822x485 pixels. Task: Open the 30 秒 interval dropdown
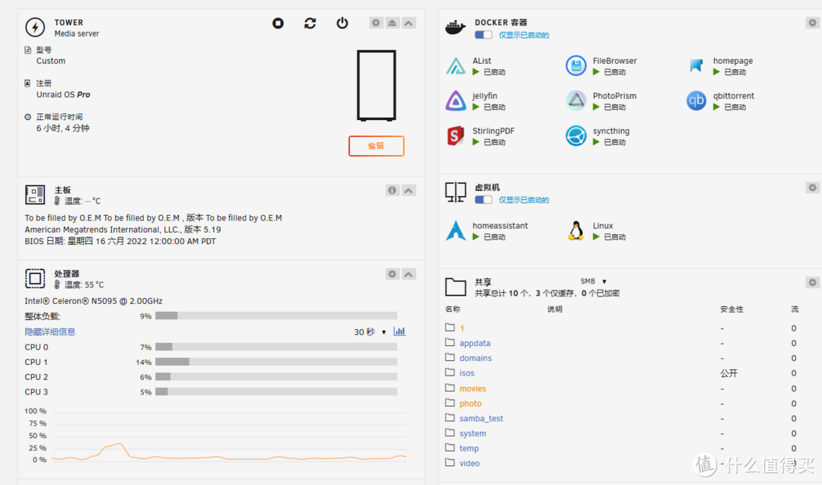[370, 332]
